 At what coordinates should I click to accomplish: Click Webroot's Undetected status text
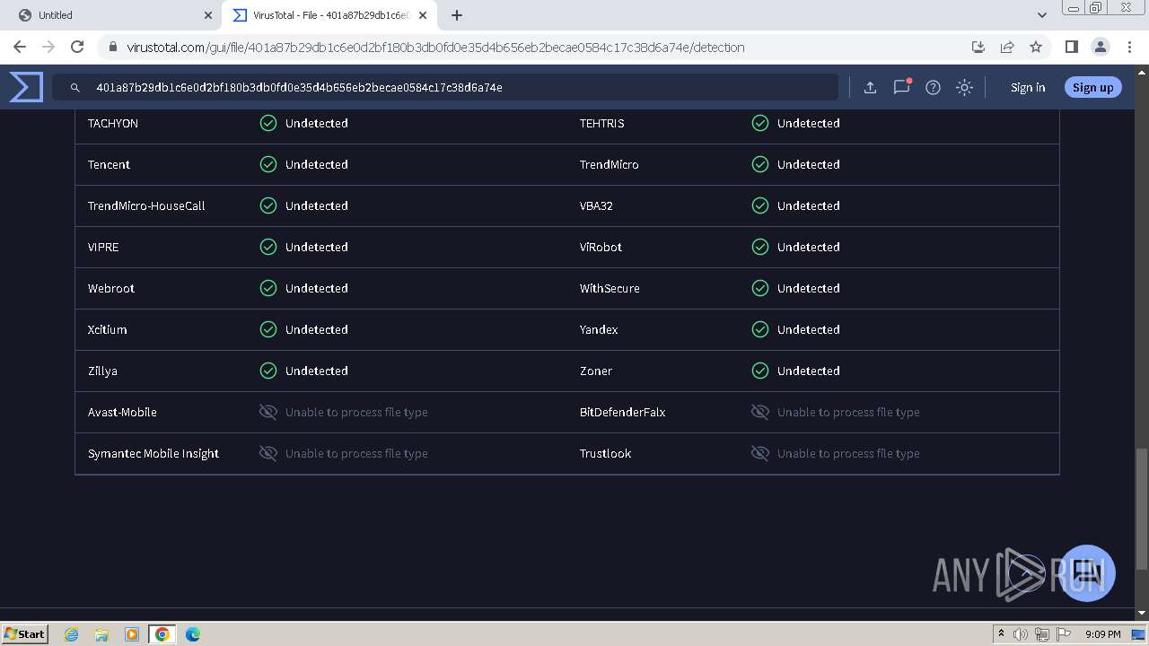(317, 288)
